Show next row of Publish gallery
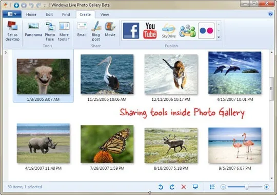The image size is (277, 195). pyautogui.click(x=219, y=31)
